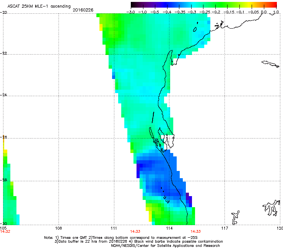This screenshot has width=283, height=248.
Task: Click the longitude label "117"
Action: coord(225,228)
